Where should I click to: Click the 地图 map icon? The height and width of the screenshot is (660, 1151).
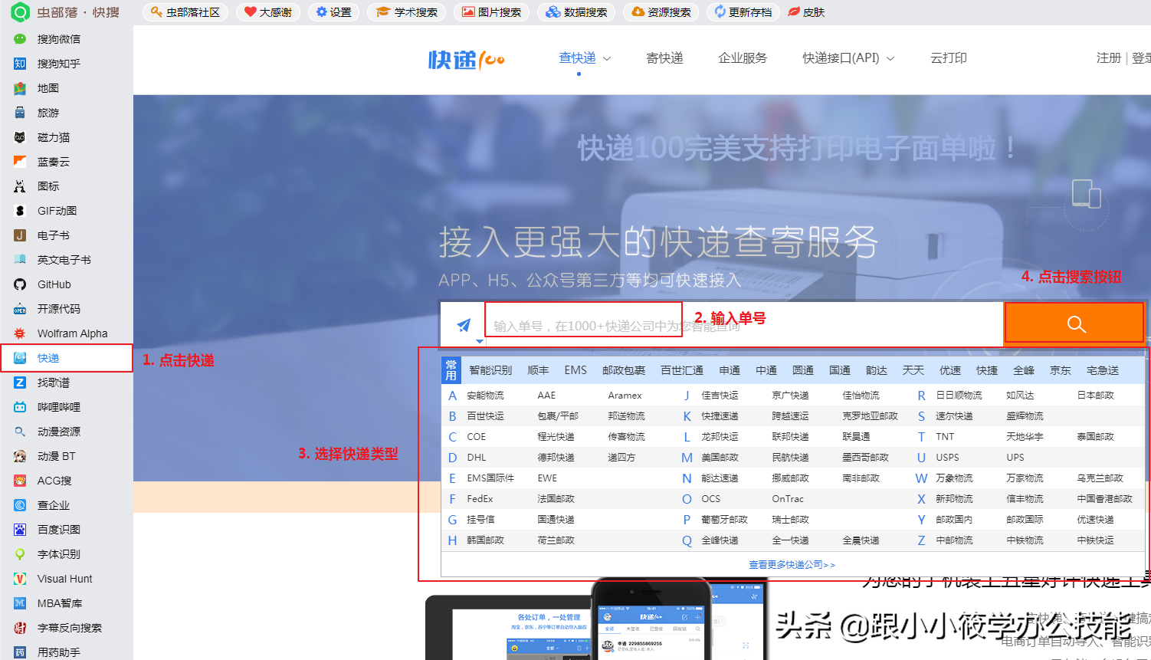20,88
